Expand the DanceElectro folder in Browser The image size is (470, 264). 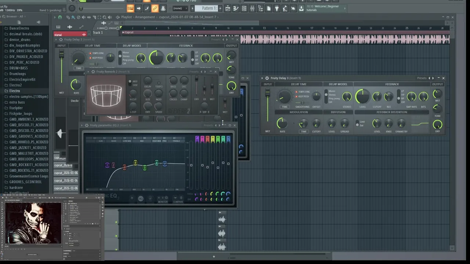point(19,28)
